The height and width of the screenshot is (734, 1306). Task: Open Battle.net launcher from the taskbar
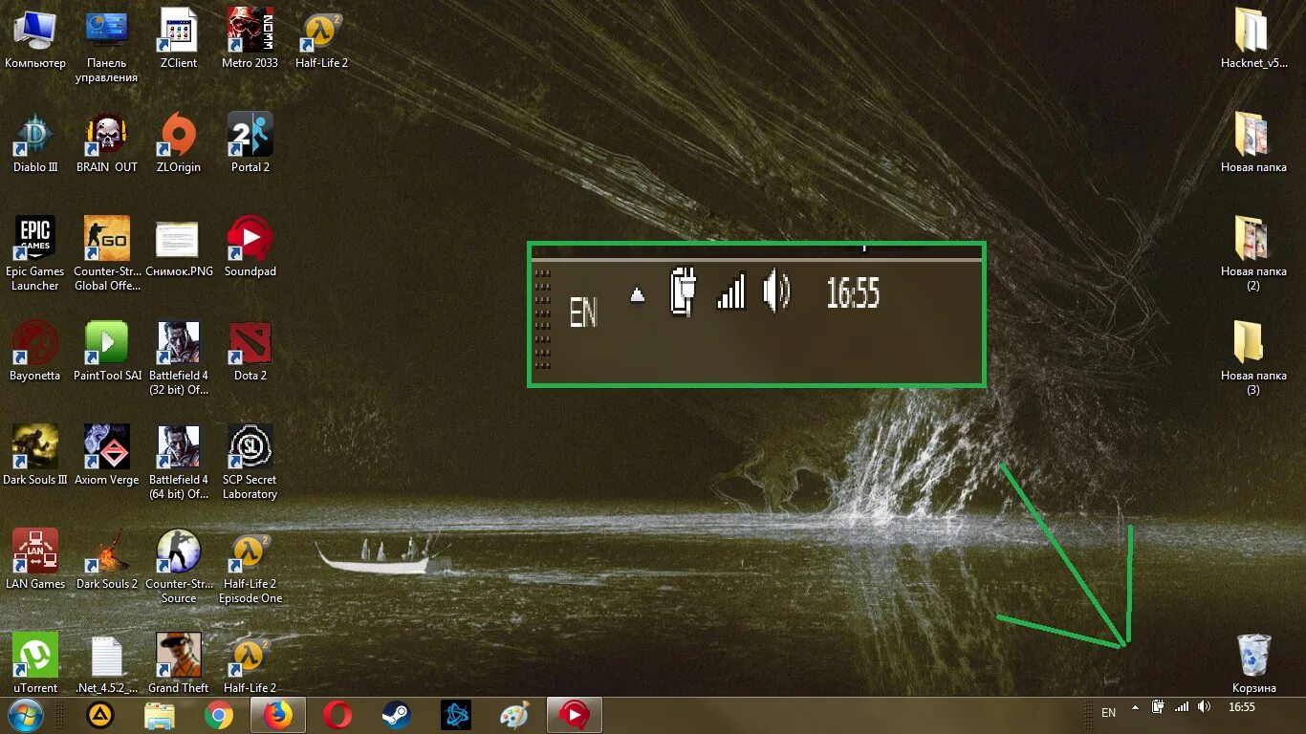[x=455, y=715]
